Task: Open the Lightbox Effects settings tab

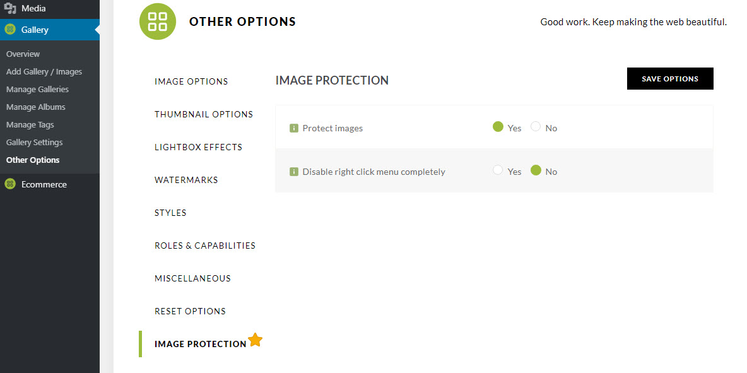Action: coord(198,146)
